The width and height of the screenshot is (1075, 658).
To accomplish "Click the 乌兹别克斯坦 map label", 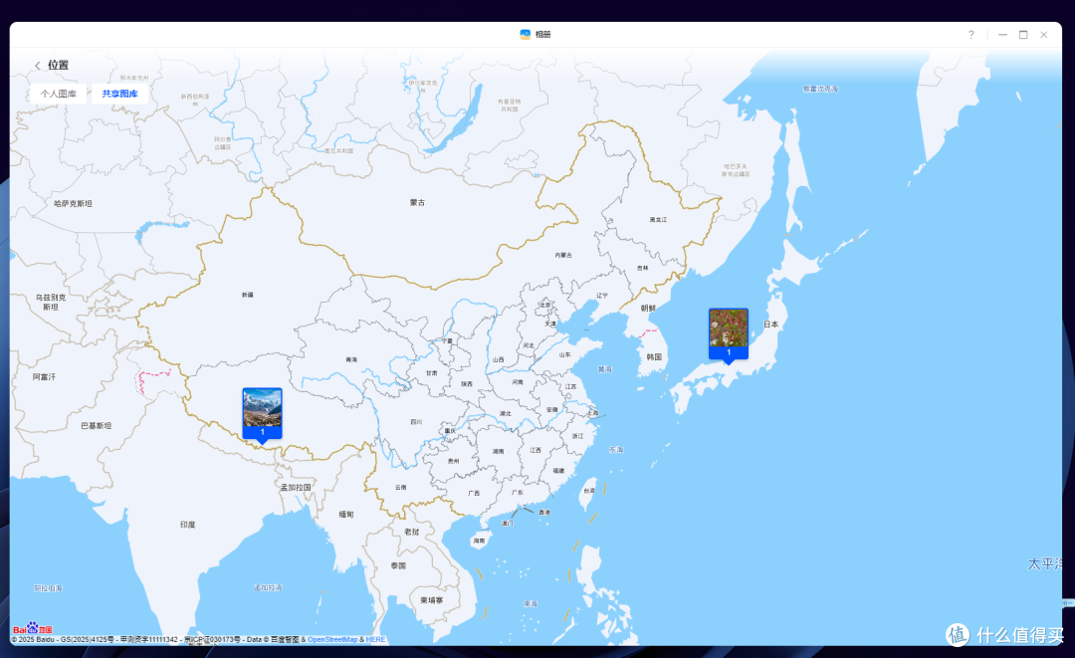I will coord(51,303).
